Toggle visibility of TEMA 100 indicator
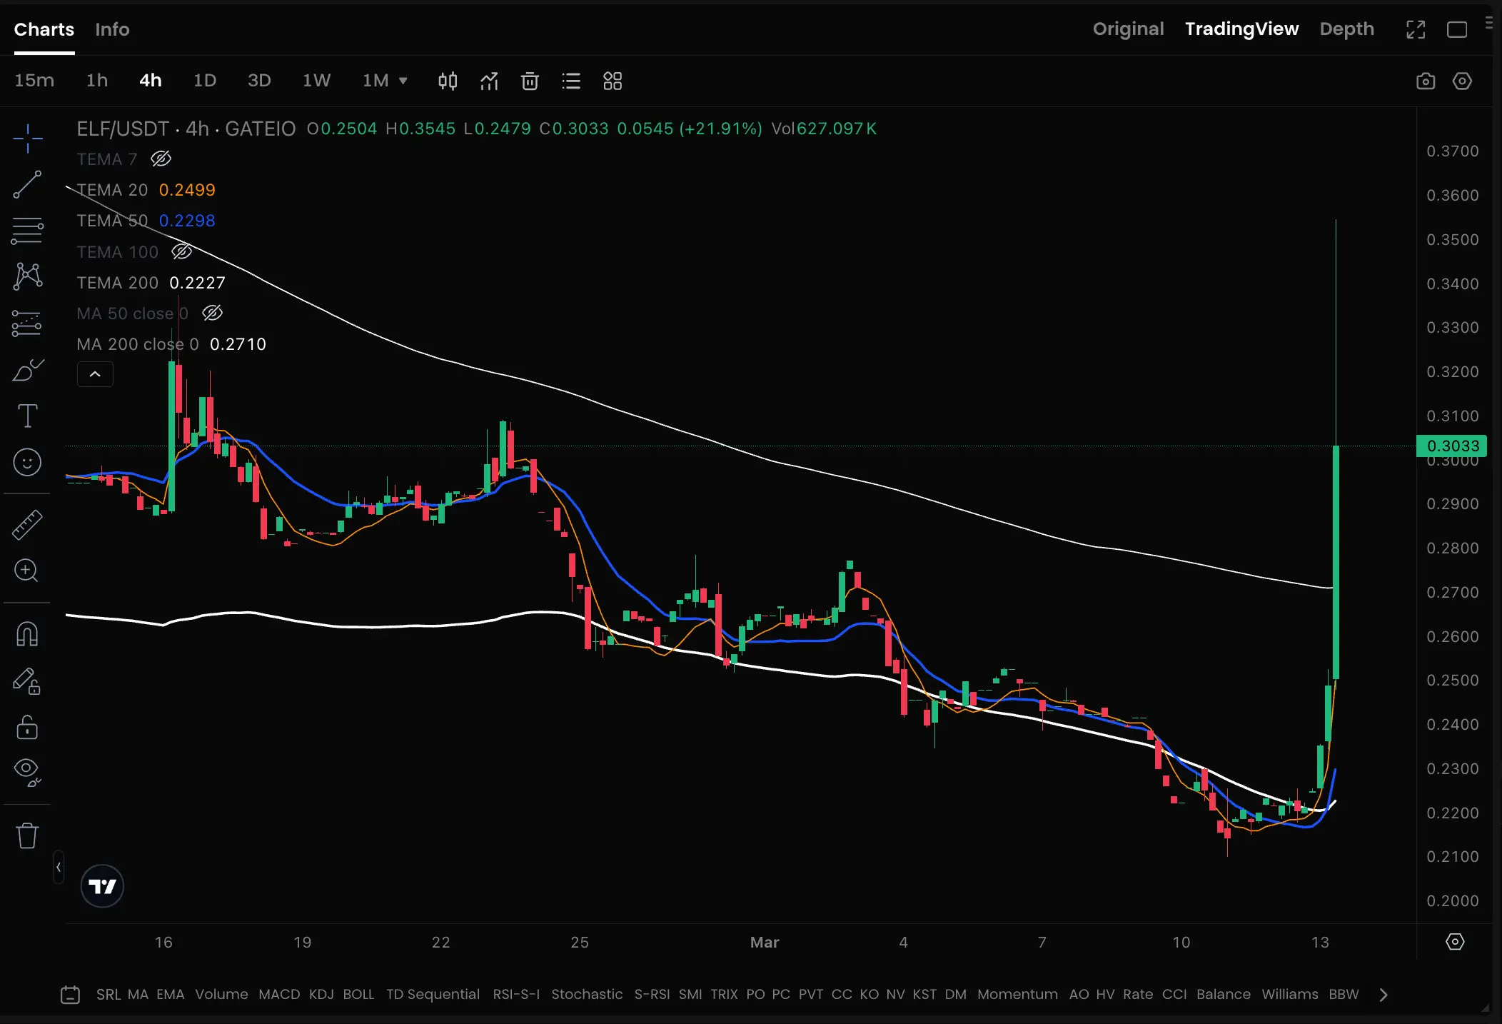The image size is (1502, 1024). click(x=182, y=251)
